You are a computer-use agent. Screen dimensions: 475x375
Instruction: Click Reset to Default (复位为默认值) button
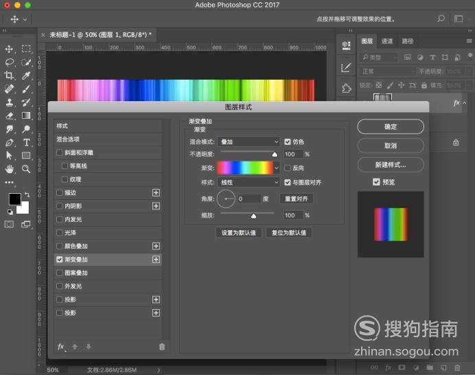click(289, 233)
